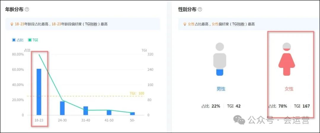The image size is (320, 133).
Task: Click the 女性占比最高 tip text
Action: tap(198, 24)
